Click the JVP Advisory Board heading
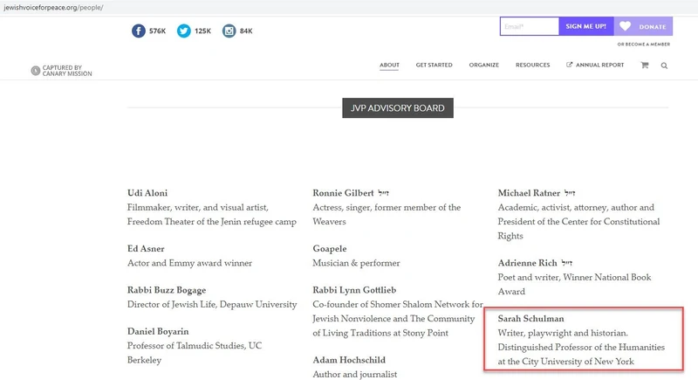The image size is (698, 380). pyautogui.click(x=398, y=108)
